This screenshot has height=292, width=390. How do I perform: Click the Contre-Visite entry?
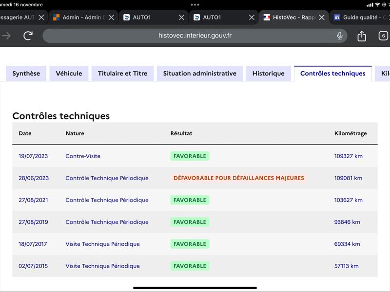coord(83,156)
